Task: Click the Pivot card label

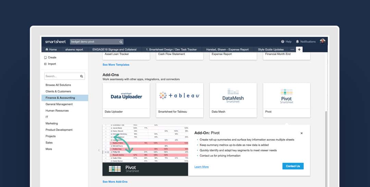Action: (x=268, y=112)
